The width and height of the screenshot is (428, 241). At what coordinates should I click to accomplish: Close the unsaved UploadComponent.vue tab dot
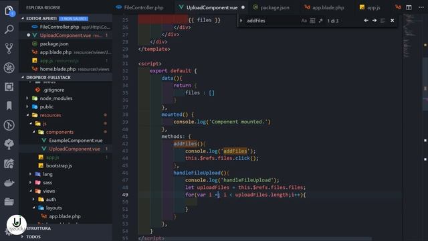click(243, 7)
